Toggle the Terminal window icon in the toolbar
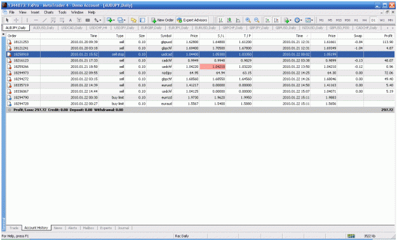The image size is (397, 240). point(142,20)
